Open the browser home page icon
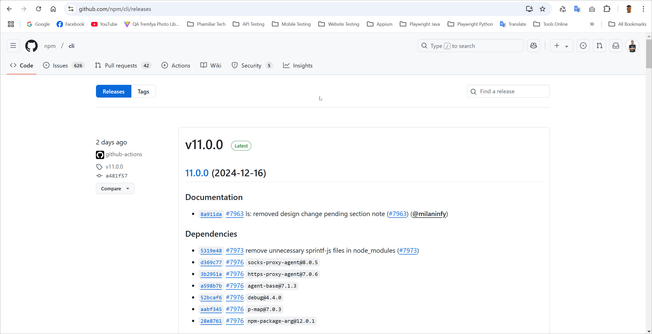Viewport: 652px width, 334px height. (53, 9)
